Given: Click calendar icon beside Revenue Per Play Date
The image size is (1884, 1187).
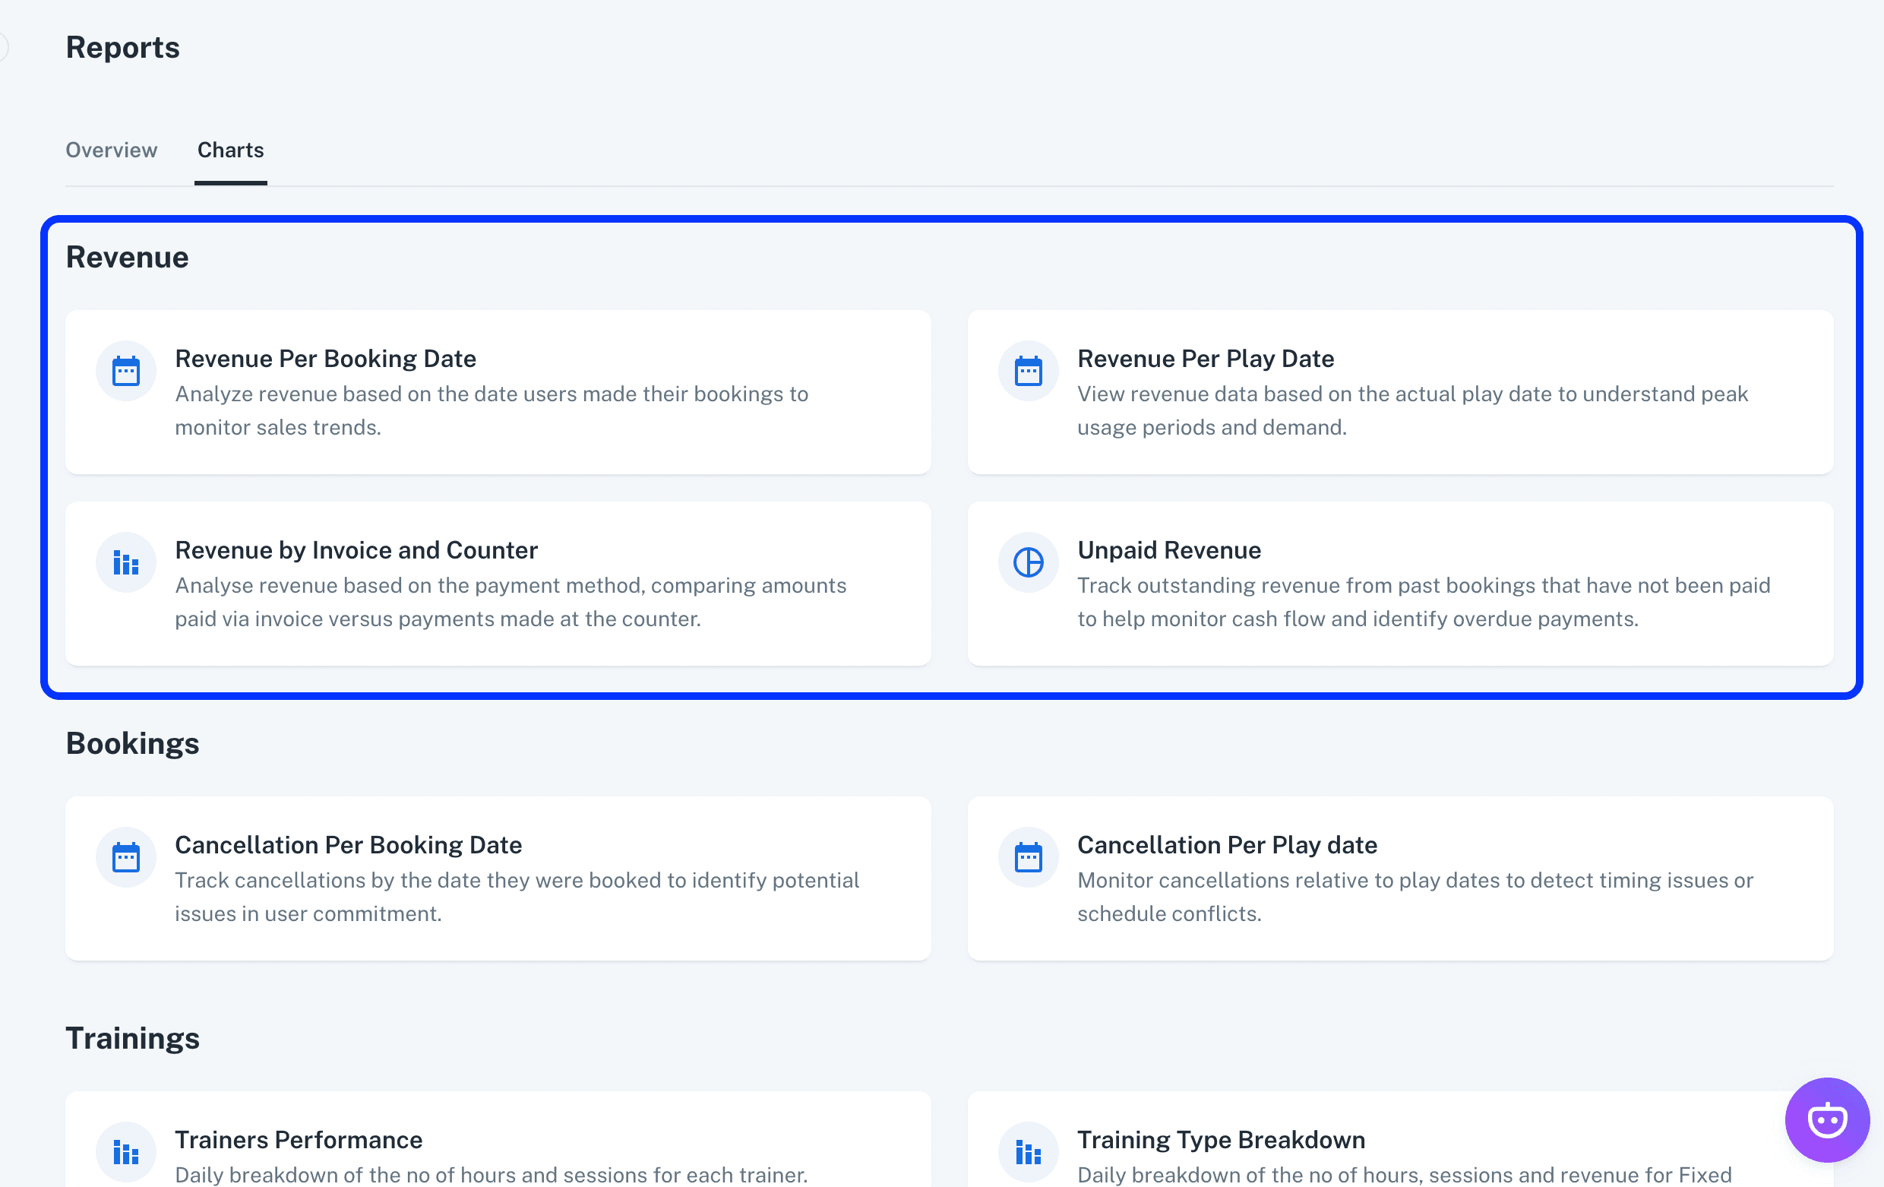Looking at the screenshot, I should click(x=1028, y=371).
